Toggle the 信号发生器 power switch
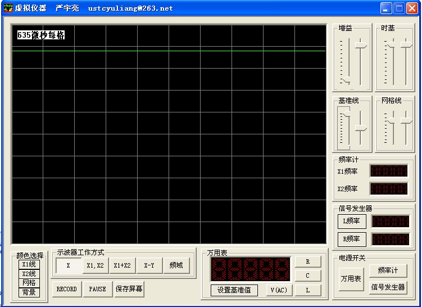 [x=388, y=287]
